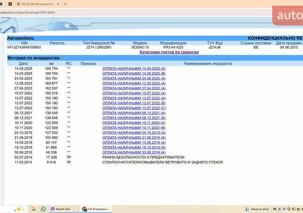This screenshot has height=213, width=303.
Task: Open ОПЛАТА НАЛИЧНЫМИ 24.10.2019 (A) incident
Action: click(x=134, y=133)
